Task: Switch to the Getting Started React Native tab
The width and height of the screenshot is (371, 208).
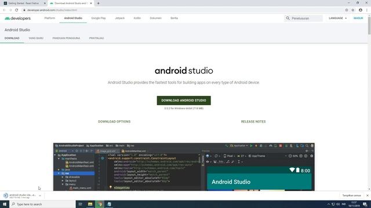Action: pyautogui.click(x=23, y=3)
